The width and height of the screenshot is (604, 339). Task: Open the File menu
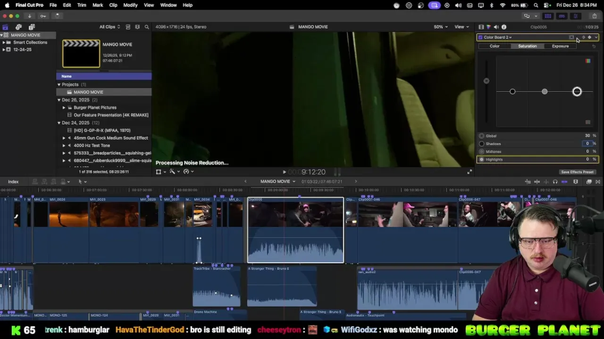click(x=53, y=5)
